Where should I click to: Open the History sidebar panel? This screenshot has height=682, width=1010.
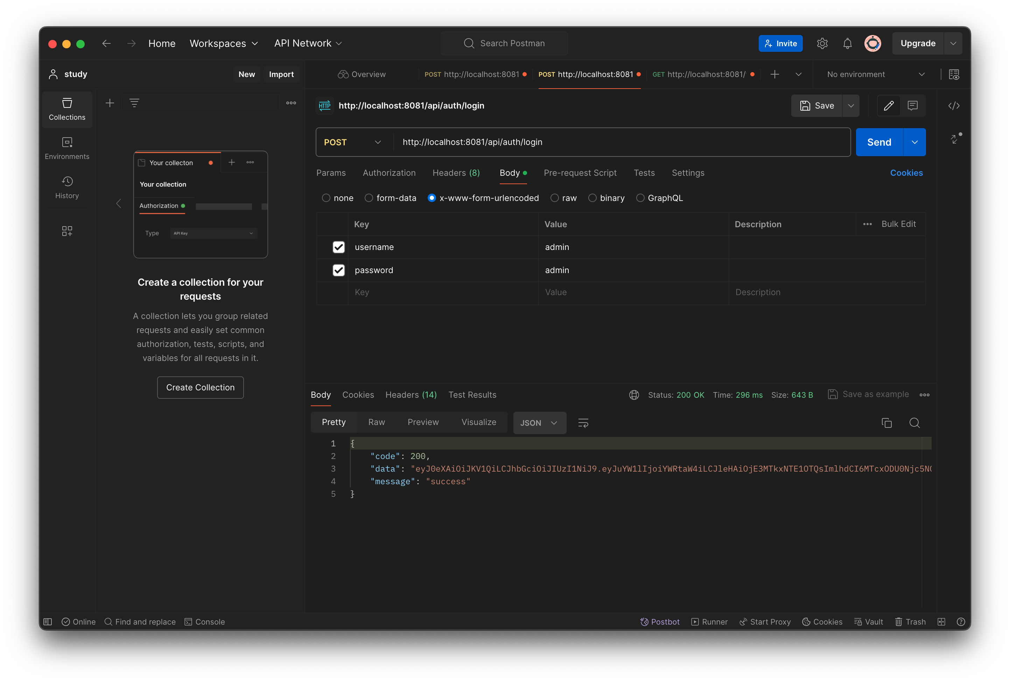tap(67, 187)
